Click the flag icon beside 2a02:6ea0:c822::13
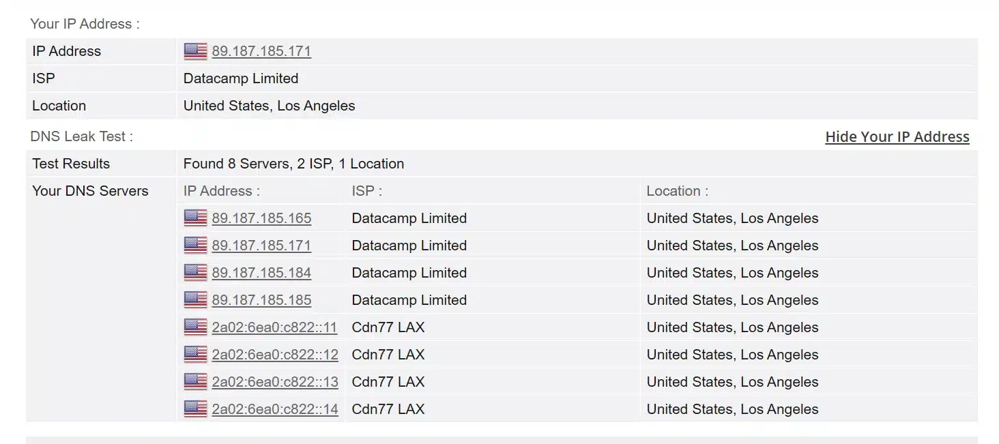The width and height of the screenshot is (999, 444). coord(195,382)
